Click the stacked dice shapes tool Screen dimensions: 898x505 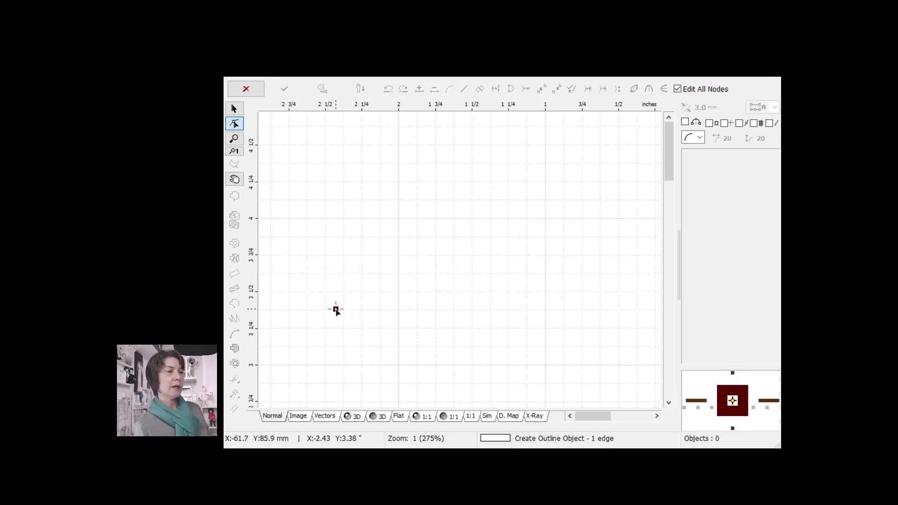pyautogui.click(x=234, y=220)
